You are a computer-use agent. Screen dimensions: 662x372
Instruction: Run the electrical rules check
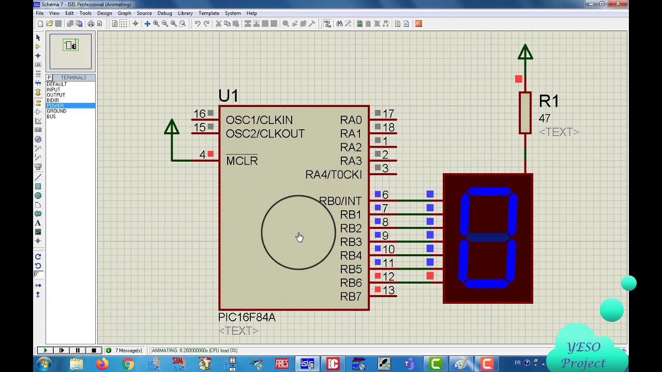407,24
